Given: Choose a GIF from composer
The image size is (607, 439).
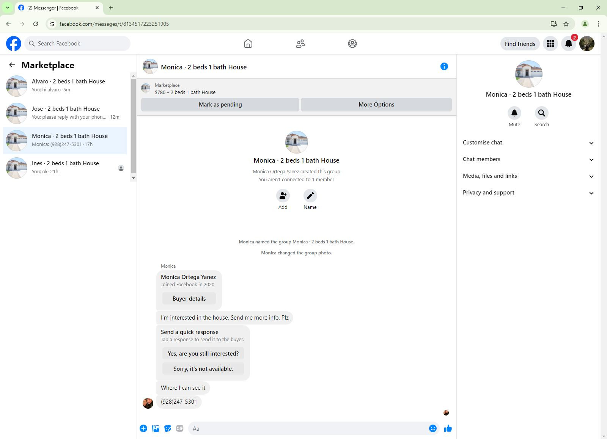Looking at the screenshot, I should pos(180,428).
